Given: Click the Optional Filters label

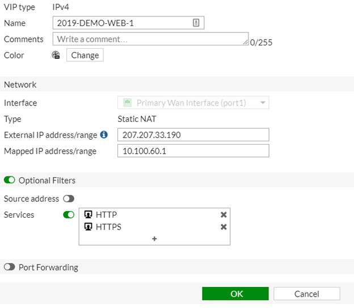Looking at the screenshot, I should (47, 180).
